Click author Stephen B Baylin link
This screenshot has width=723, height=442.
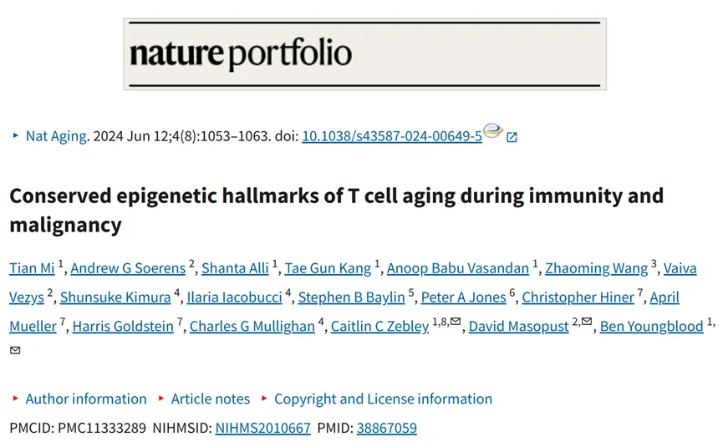(x=351, y=297)
